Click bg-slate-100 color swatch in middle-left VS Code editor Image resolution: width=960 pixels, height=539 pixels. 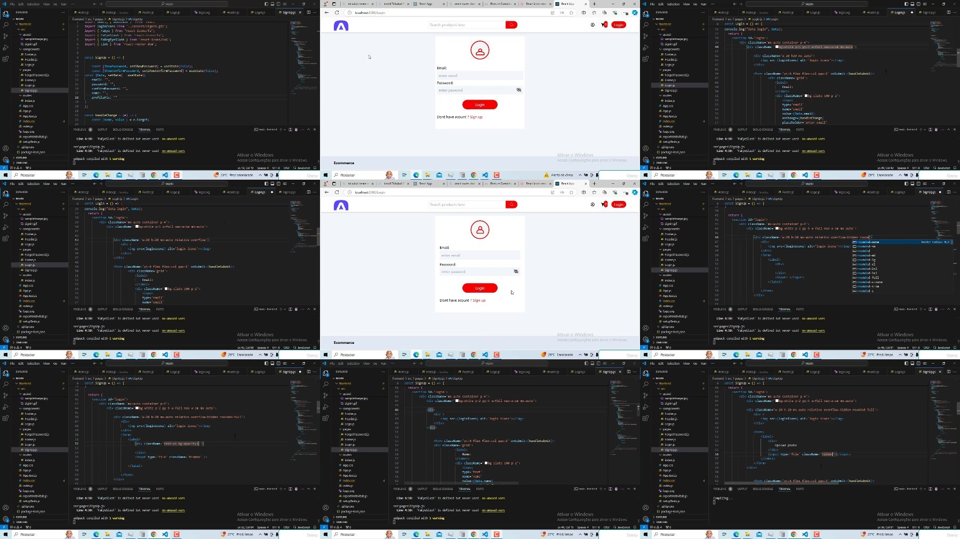coord(166,289)
